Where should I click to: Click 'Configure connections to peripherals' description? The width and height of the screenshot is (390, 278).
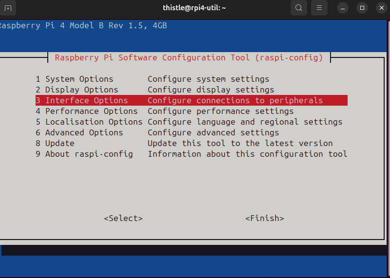click(x=235, y=100)
